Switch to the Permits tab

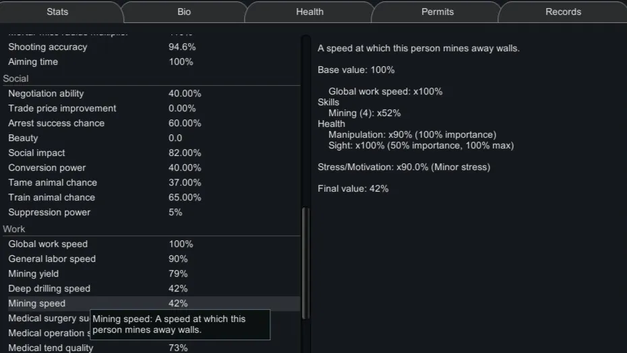click(437, 11)
